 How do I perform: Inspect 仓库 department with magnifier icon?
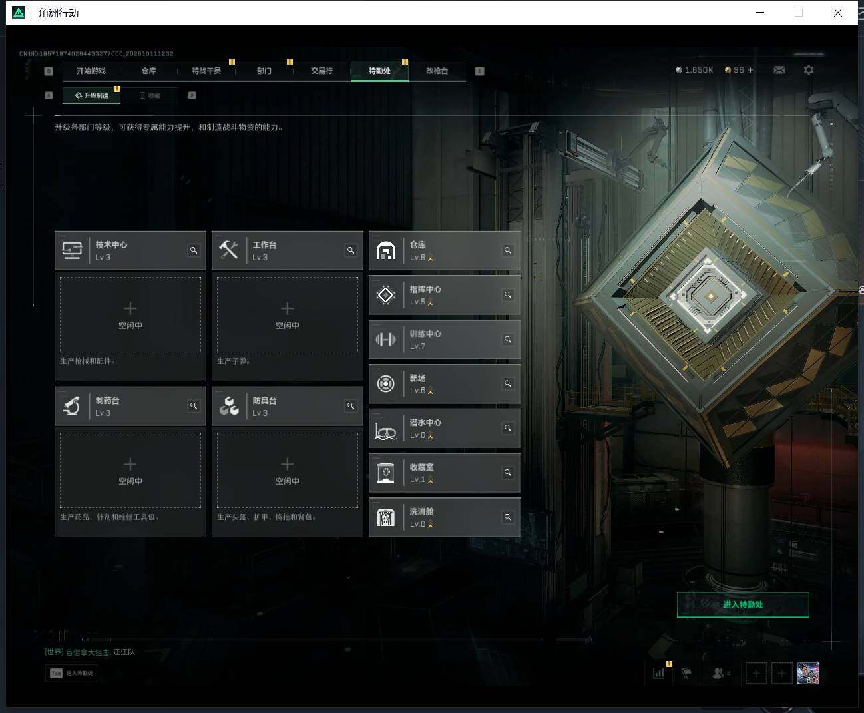tap(508, 250)
